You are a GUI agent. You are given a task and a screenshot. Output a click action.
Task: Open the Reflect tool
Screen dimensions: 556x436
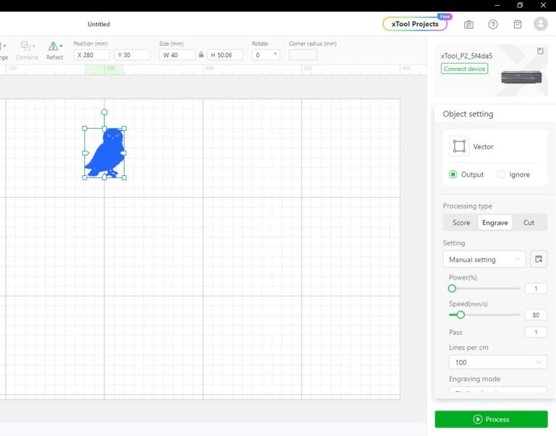54,48
